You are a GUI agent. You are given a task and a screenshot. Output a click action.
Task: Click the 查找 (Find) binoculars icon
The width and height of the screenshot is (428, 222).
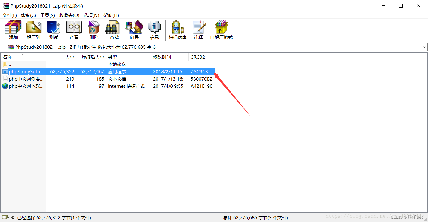[x=113, y=27]
